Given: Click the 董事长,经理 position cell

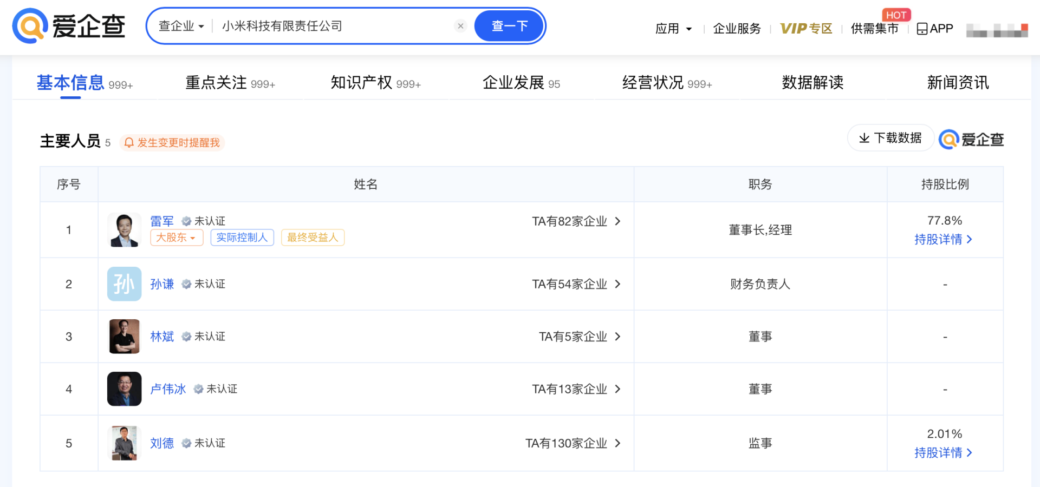Looking at the screenshot, I should [x=760, y=230].
